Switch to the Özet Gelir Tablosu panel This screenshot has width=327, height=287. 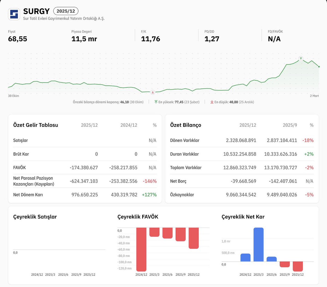pyautogui.click(x=35, y=125)
